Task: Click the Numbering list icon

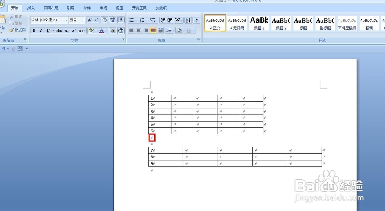Action: coord(142,20)
